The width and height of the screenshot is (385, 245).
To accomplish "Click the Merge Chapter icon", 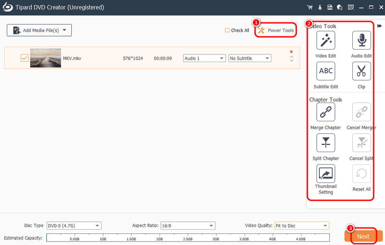I will (326, 112).
